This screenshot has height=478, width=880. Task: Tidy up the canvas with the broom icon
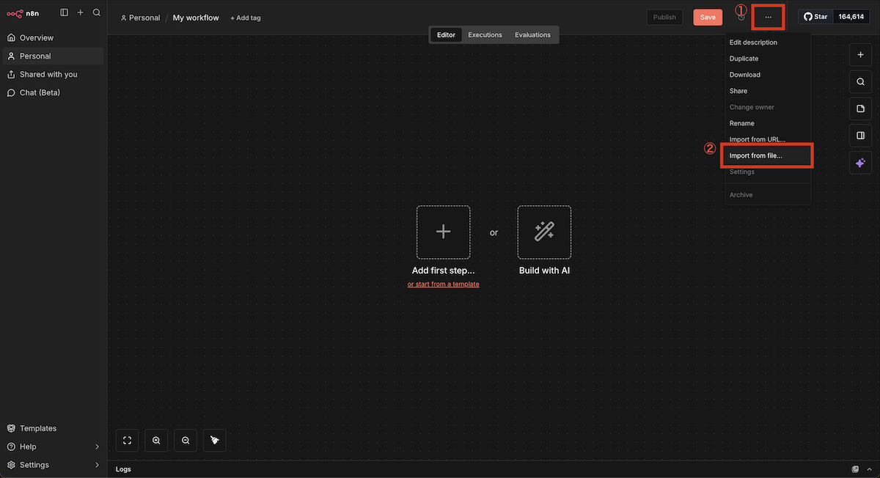[x=214, y=440]
